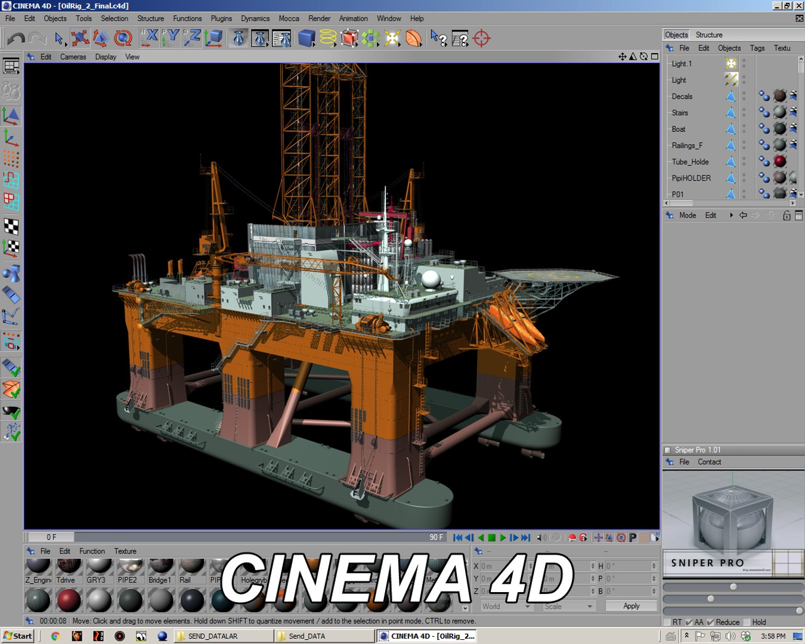Click the Redo arrow in toolbar
The width and height of the screenshot is (805, 644).
[37, 39]
